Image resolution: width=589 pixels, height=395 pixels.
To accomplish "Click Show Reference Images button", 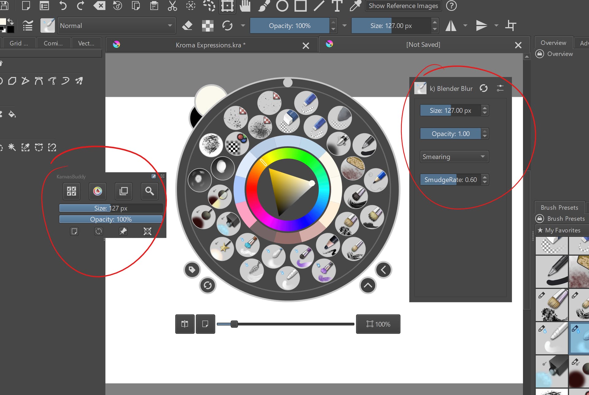I will (x=403, y=6).
